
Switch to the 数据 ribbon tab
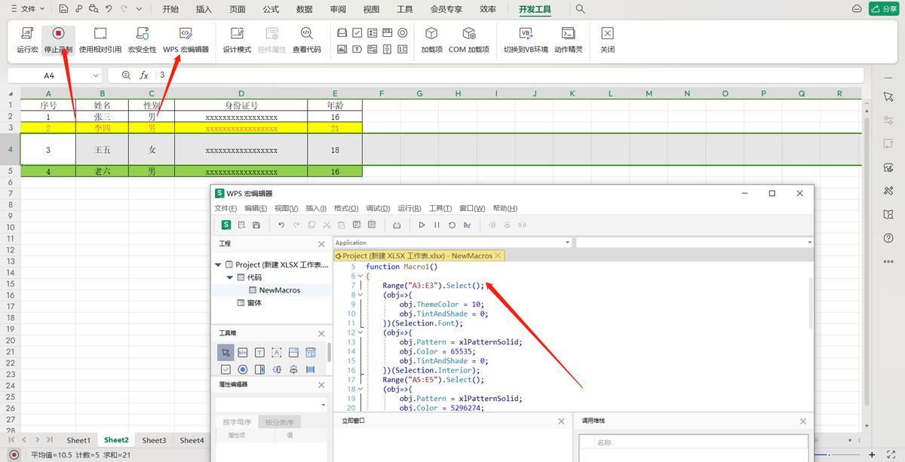tap(304, 10)
